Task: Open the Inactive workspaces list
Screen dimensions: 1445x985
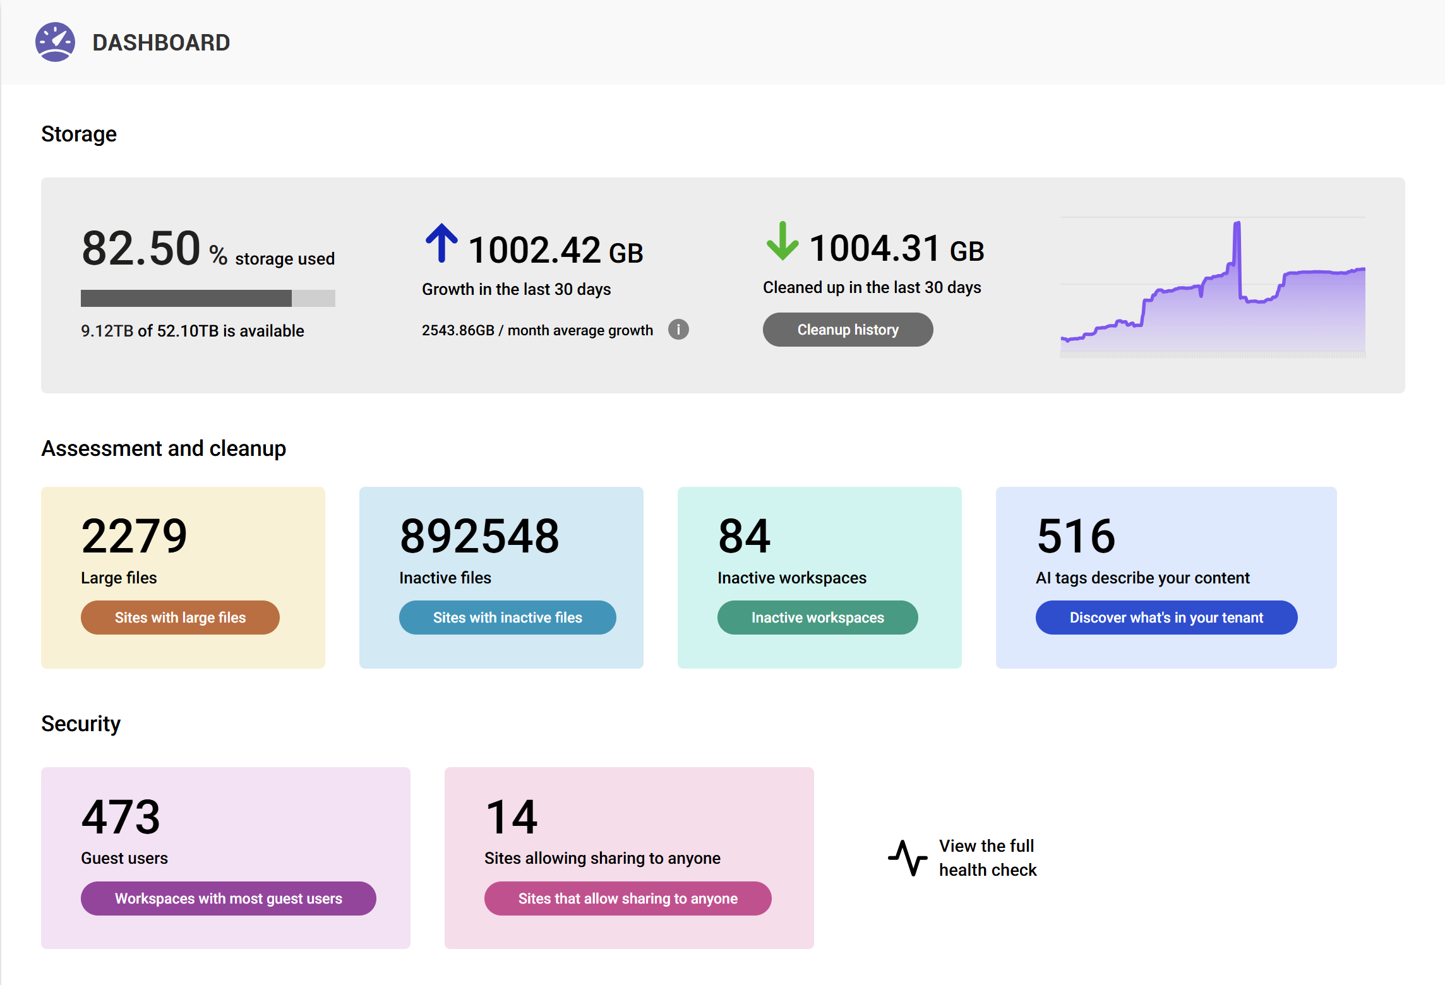Action: [x=817, y=618]
